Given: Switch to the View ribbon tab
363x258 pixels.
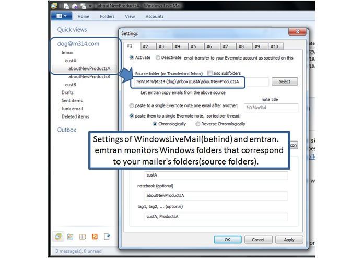Looking at the screenshot, I should (130, 16).
